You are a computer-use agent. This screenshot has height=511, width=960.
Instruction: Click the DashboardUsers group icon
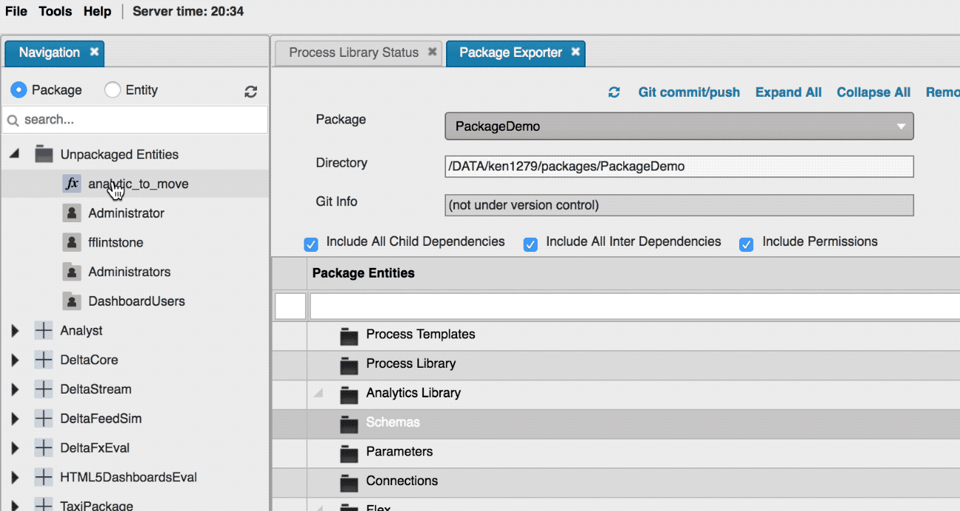tap(72, 301)
